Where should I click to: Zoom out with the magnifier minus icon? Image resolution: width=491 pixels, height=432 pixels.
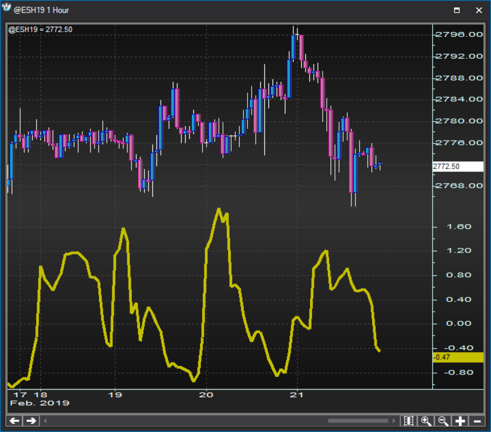443,421
